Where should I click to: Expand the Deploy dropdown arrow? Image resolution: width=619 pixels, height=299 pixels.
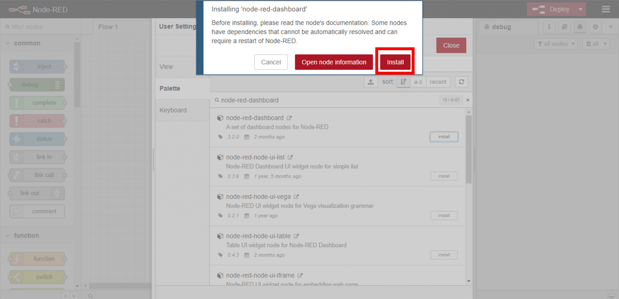point(580,9)
